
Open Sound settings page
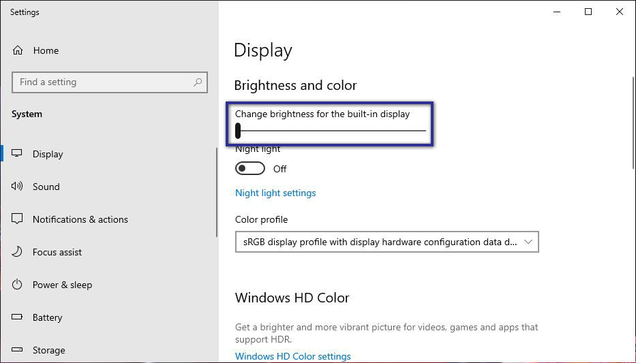click(x=46, y=187)
